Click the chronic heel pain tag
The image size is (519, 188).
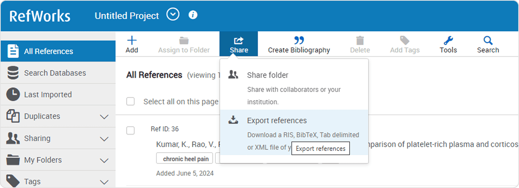coord(185,158)
